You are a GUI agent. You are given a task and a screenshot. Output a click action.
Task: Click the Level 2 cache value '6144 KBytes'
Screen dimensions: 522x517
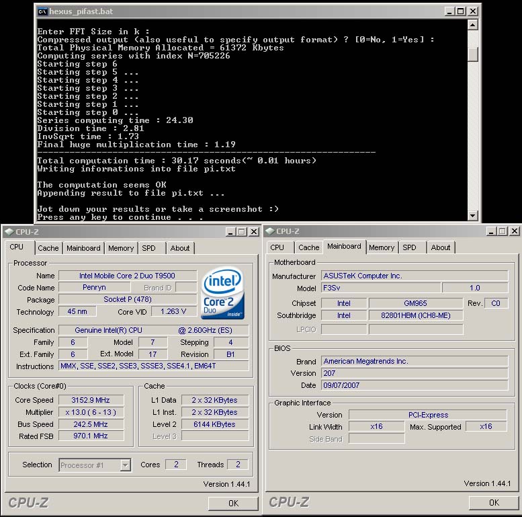coord(215,424)
